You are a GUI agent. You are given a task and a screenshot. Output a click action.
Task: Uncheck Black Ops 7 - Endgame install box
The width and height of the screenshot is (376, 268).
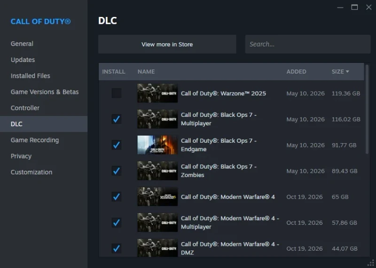point(116,145)
